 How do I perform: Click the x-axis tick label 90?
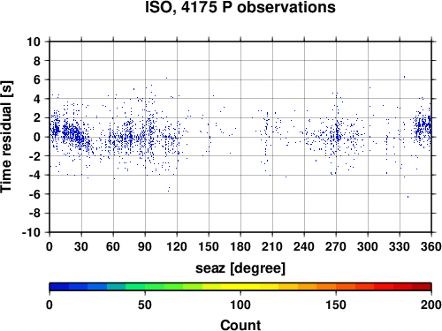point(145,246)
